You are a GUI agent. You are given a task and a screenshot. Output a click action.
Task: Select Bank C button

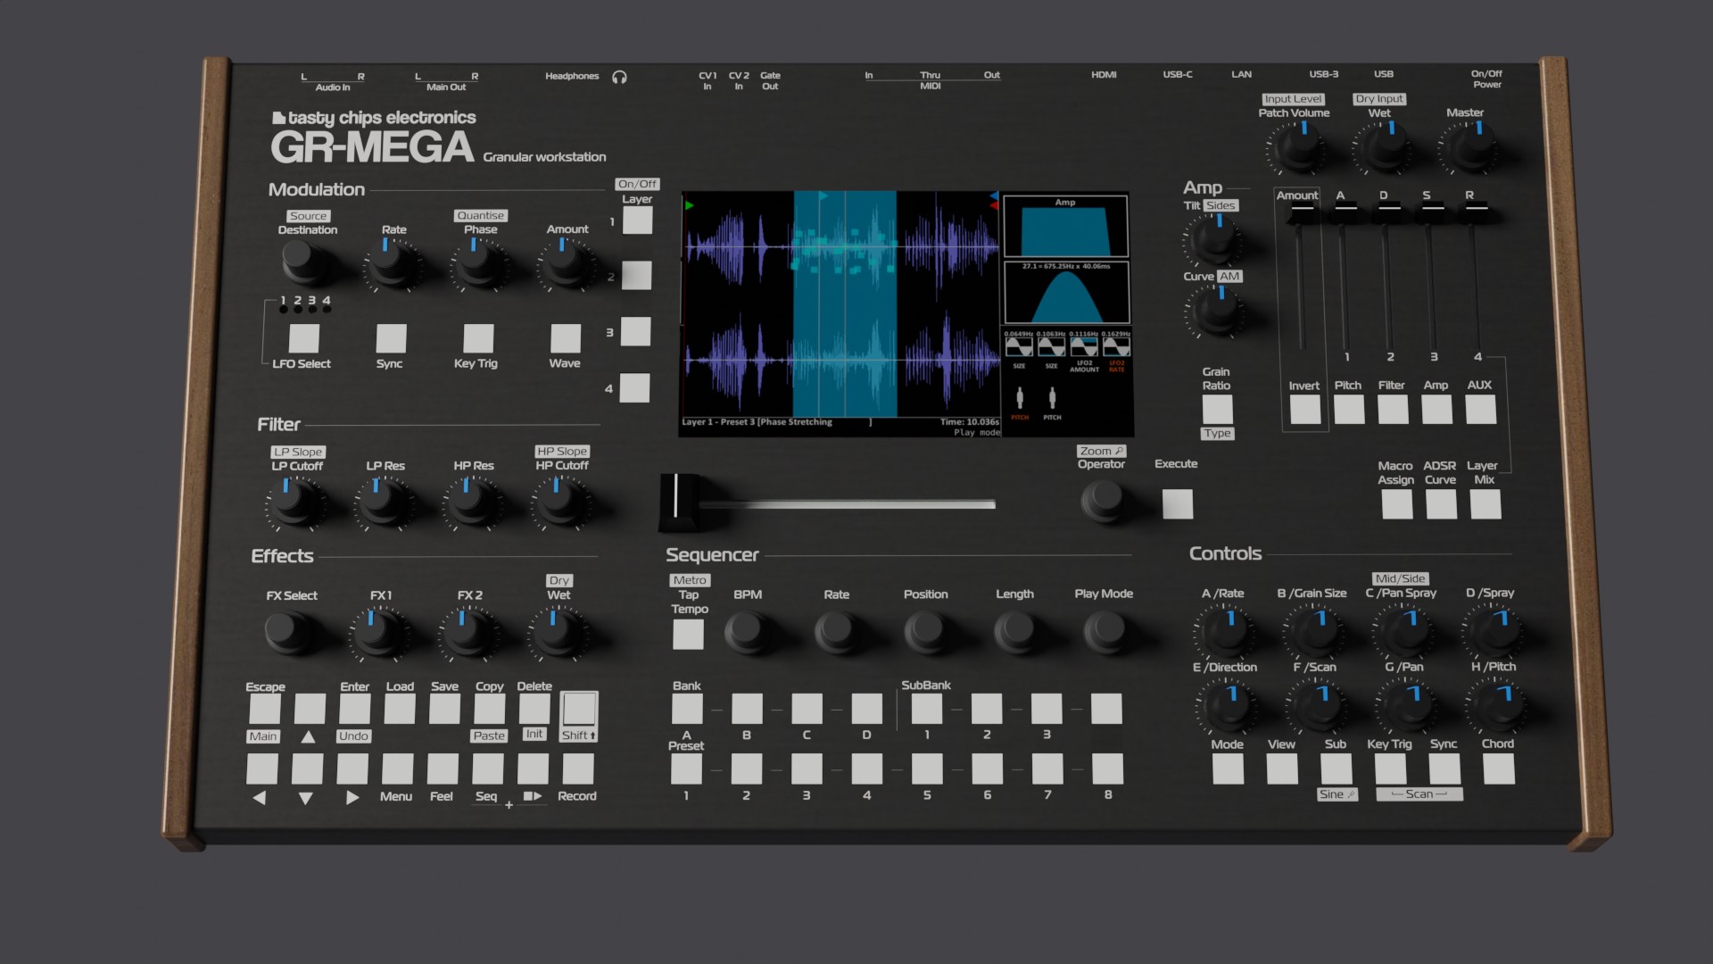click(x=807, y=709)
